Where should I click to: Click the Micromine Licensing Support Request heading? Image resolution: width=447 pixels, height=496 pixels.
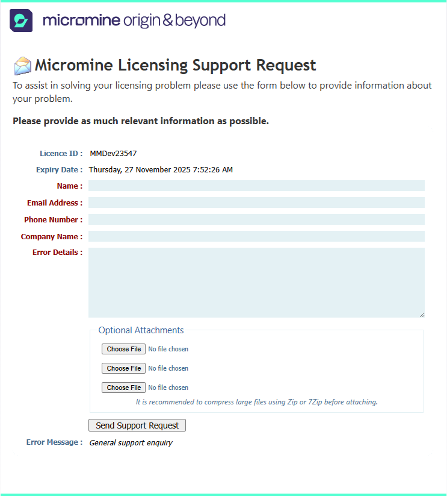click(175, 66)
